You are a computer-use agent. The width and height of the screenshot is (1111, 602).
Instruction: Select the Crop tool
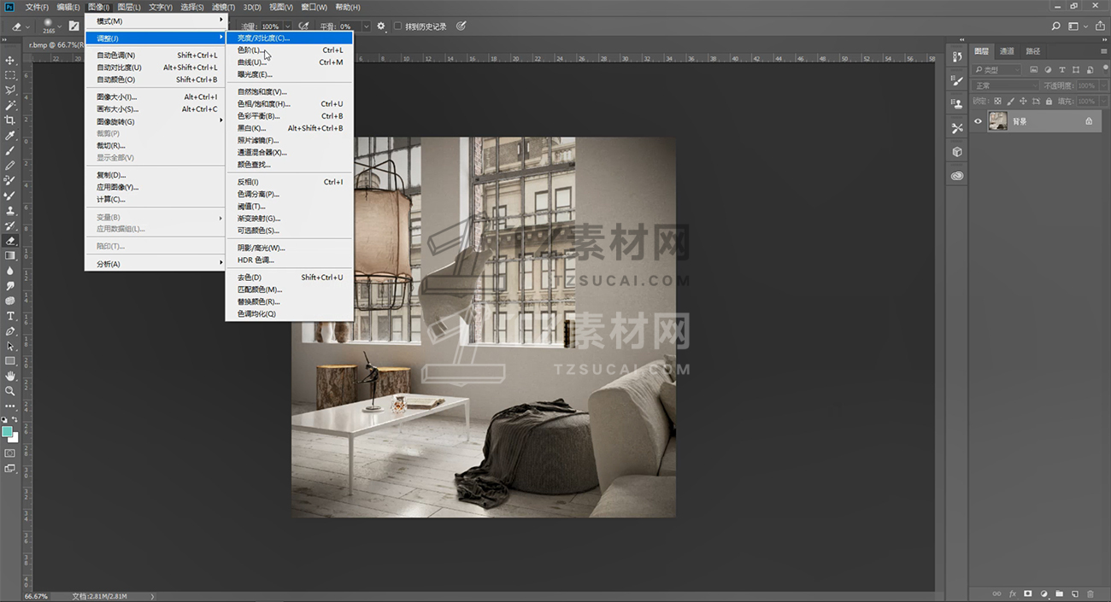click(10, 120)
